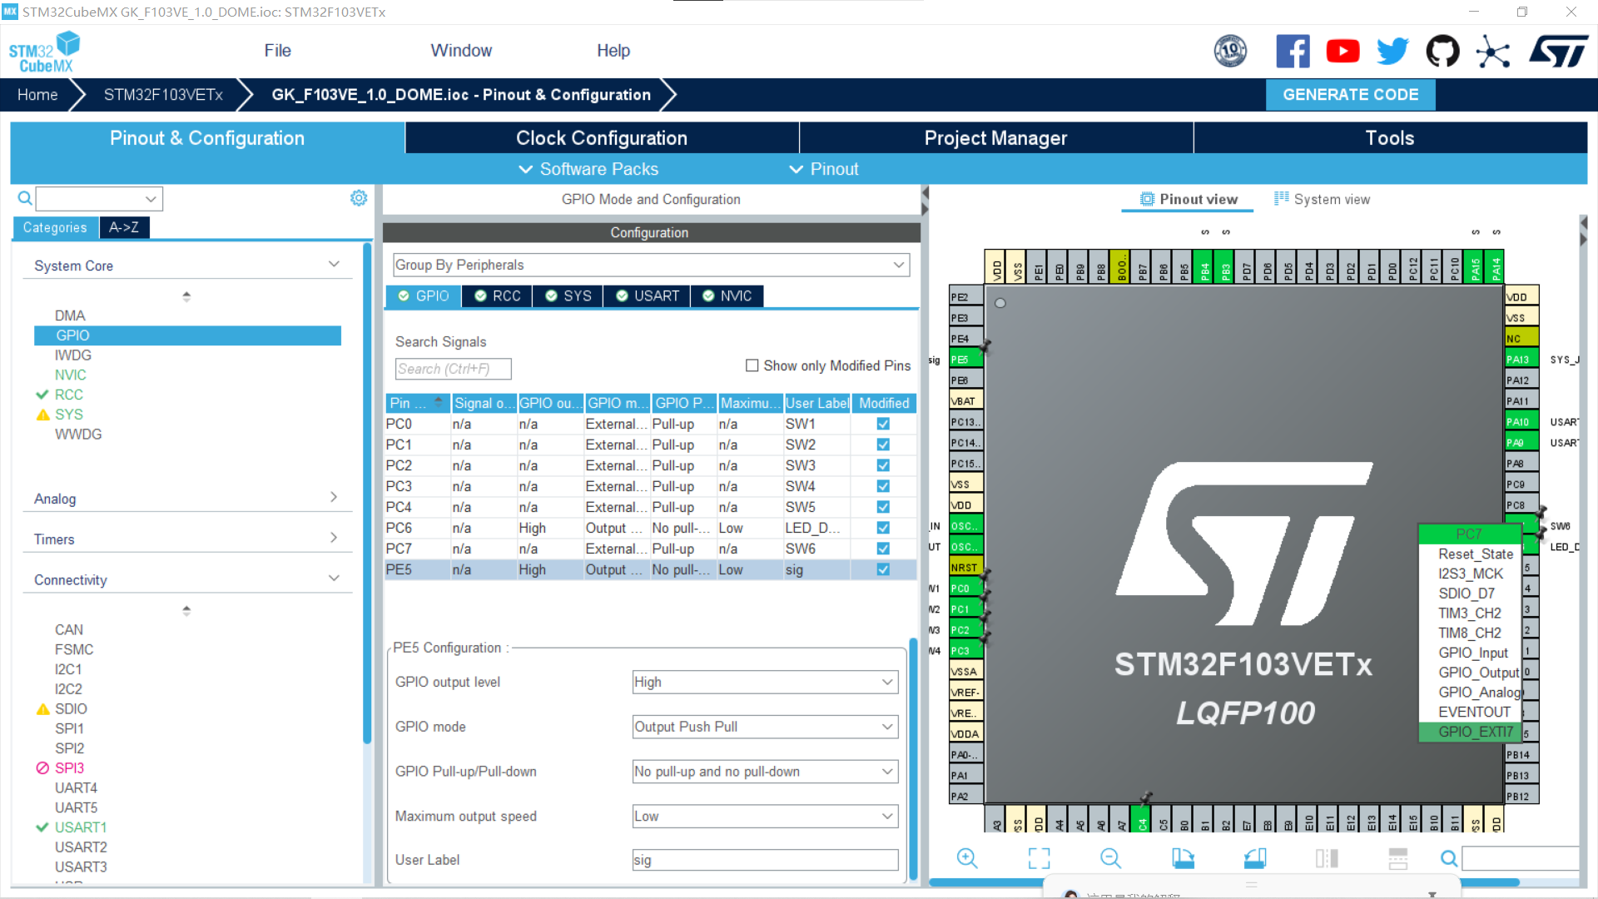Open the ST YouTube channel

1342,51
